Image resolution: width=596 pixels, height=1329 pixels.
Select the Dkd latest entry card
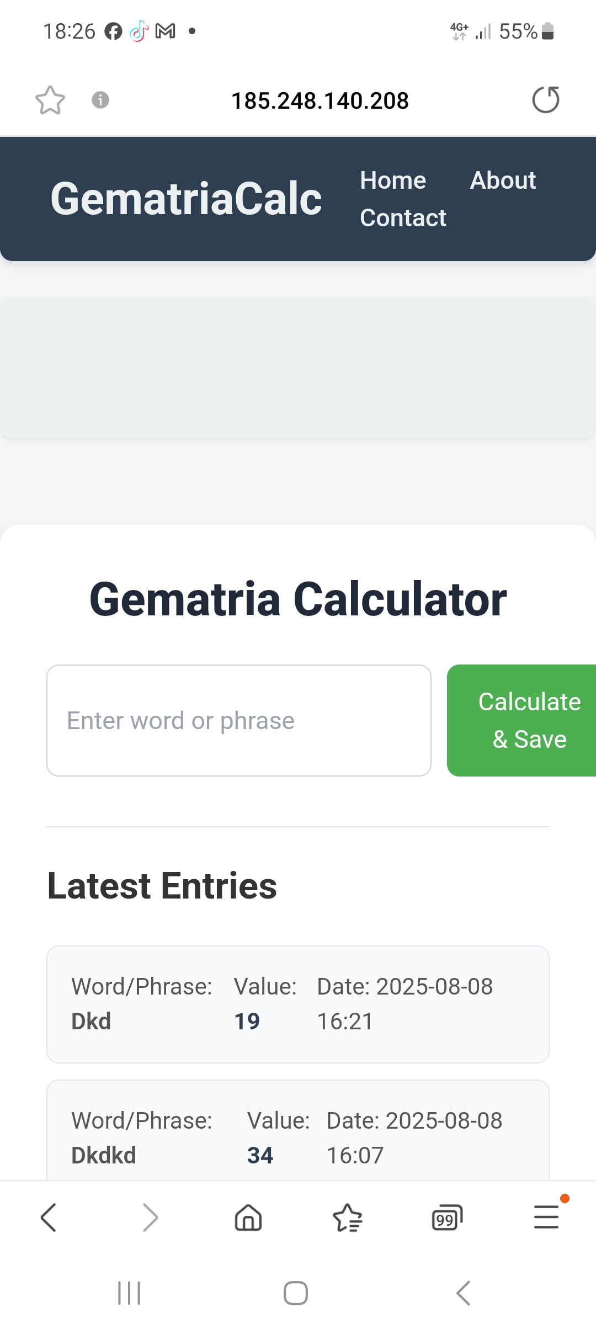click(297, 1004)
